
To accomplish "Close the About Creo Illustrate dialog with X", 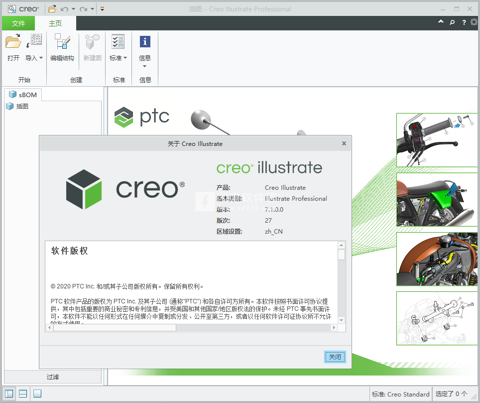I will [x=344, y=143].
